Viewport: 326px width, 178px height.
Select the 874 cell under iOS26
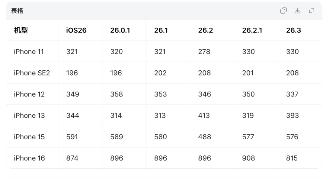(x=72, y=158)
